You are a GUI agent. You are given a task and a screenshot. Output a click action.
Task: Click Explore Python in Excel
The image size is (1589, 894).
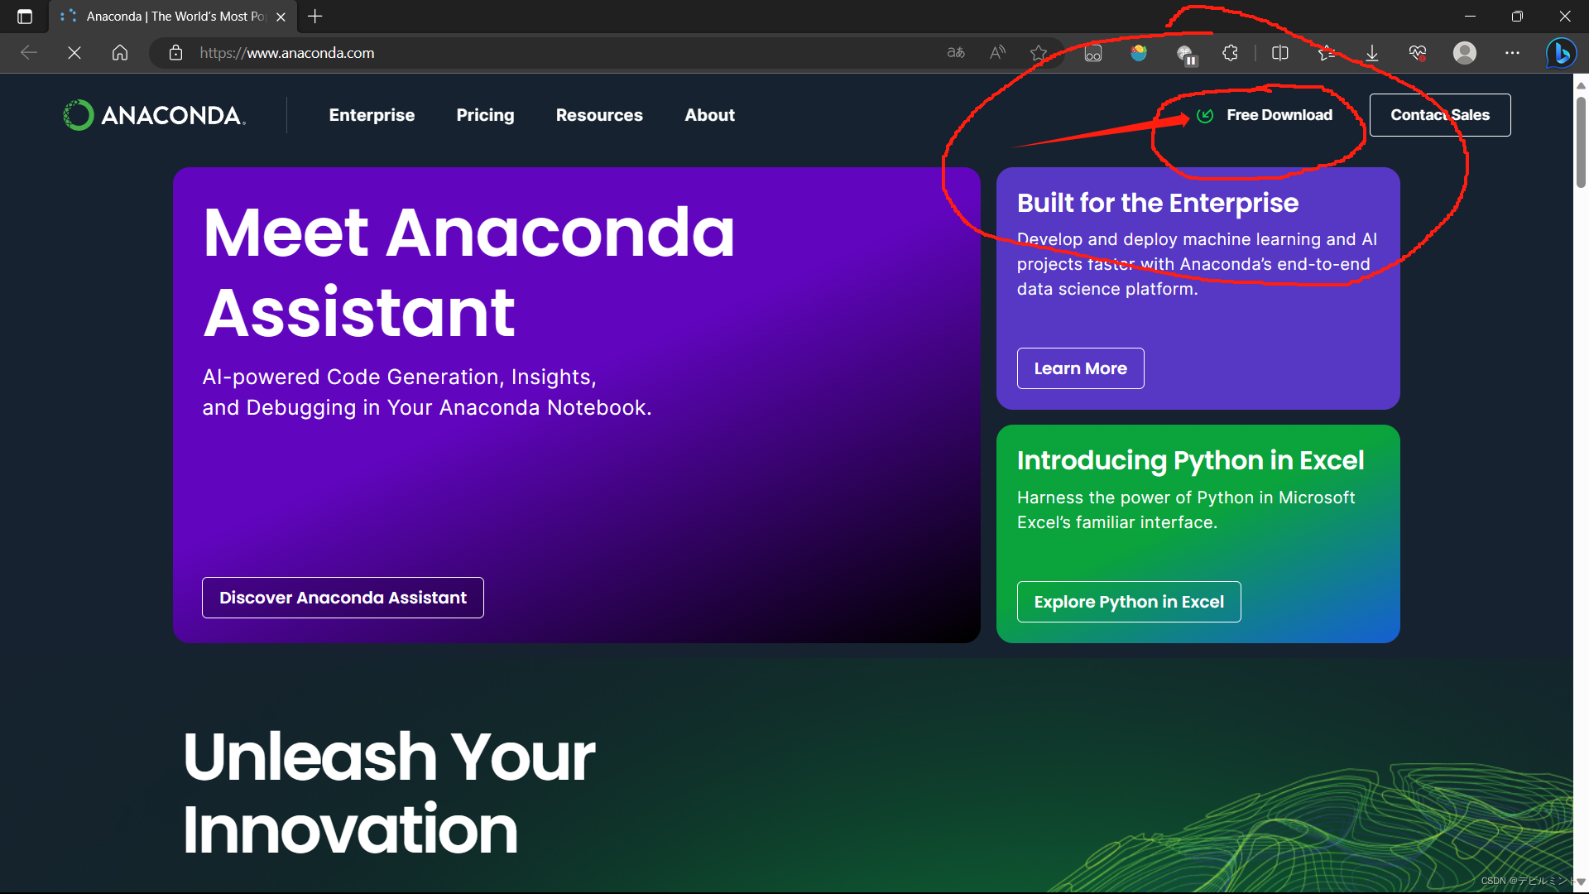1129,602
